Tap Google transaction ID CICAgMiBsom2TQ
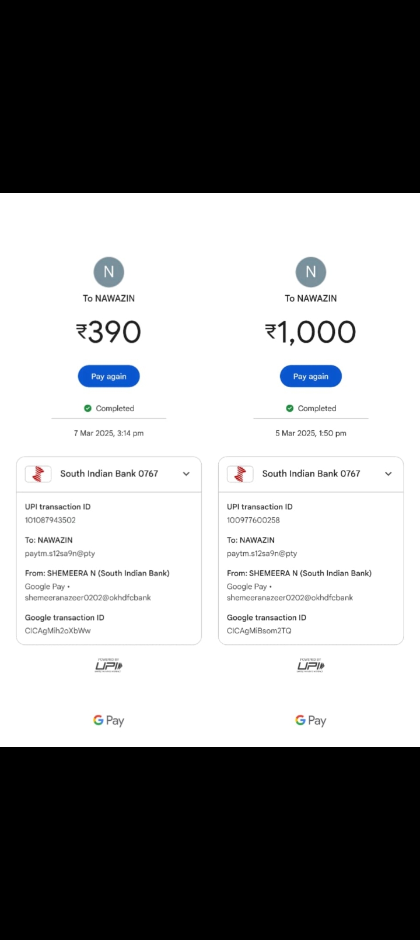The image size is (420, 940). point(259,631)
